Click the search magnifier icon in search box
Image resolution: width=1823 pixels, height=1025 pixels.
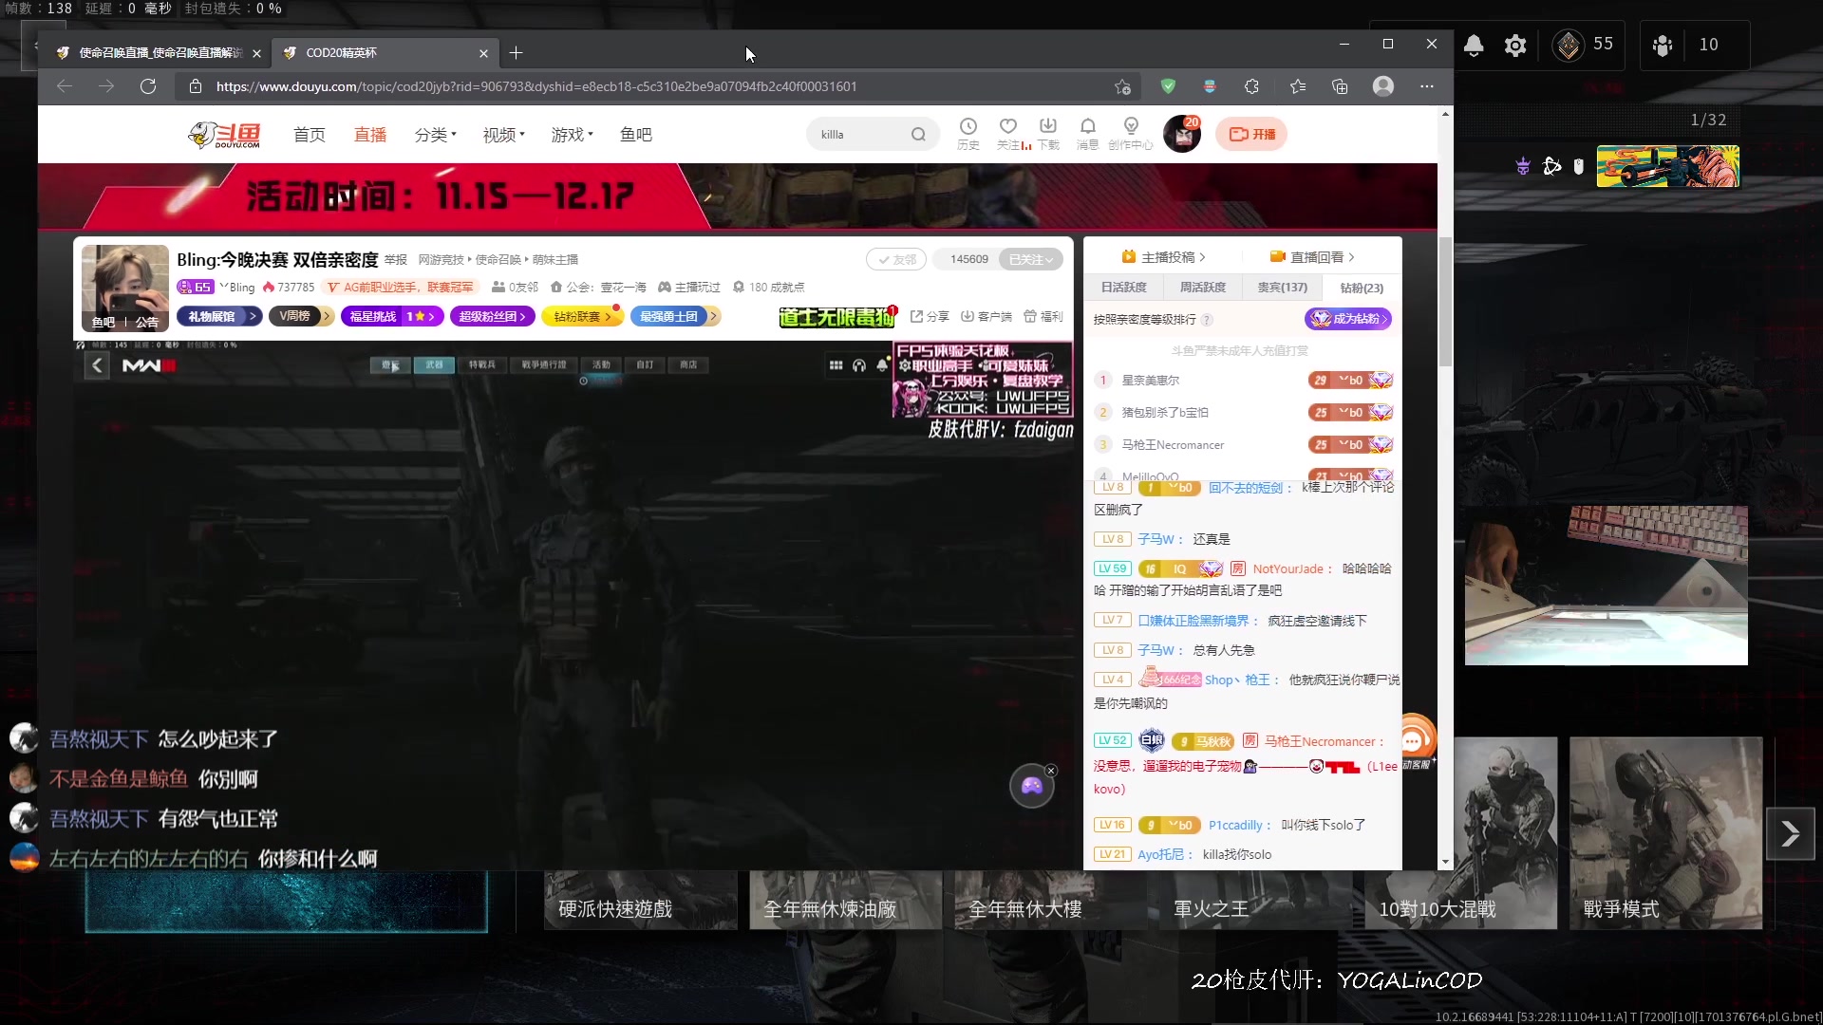pos(918,135)
